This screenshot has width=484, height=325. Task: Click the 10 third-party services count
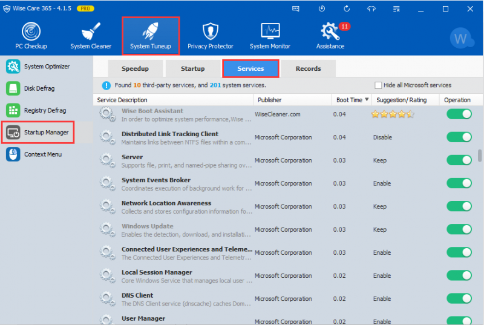click(137, 85)
